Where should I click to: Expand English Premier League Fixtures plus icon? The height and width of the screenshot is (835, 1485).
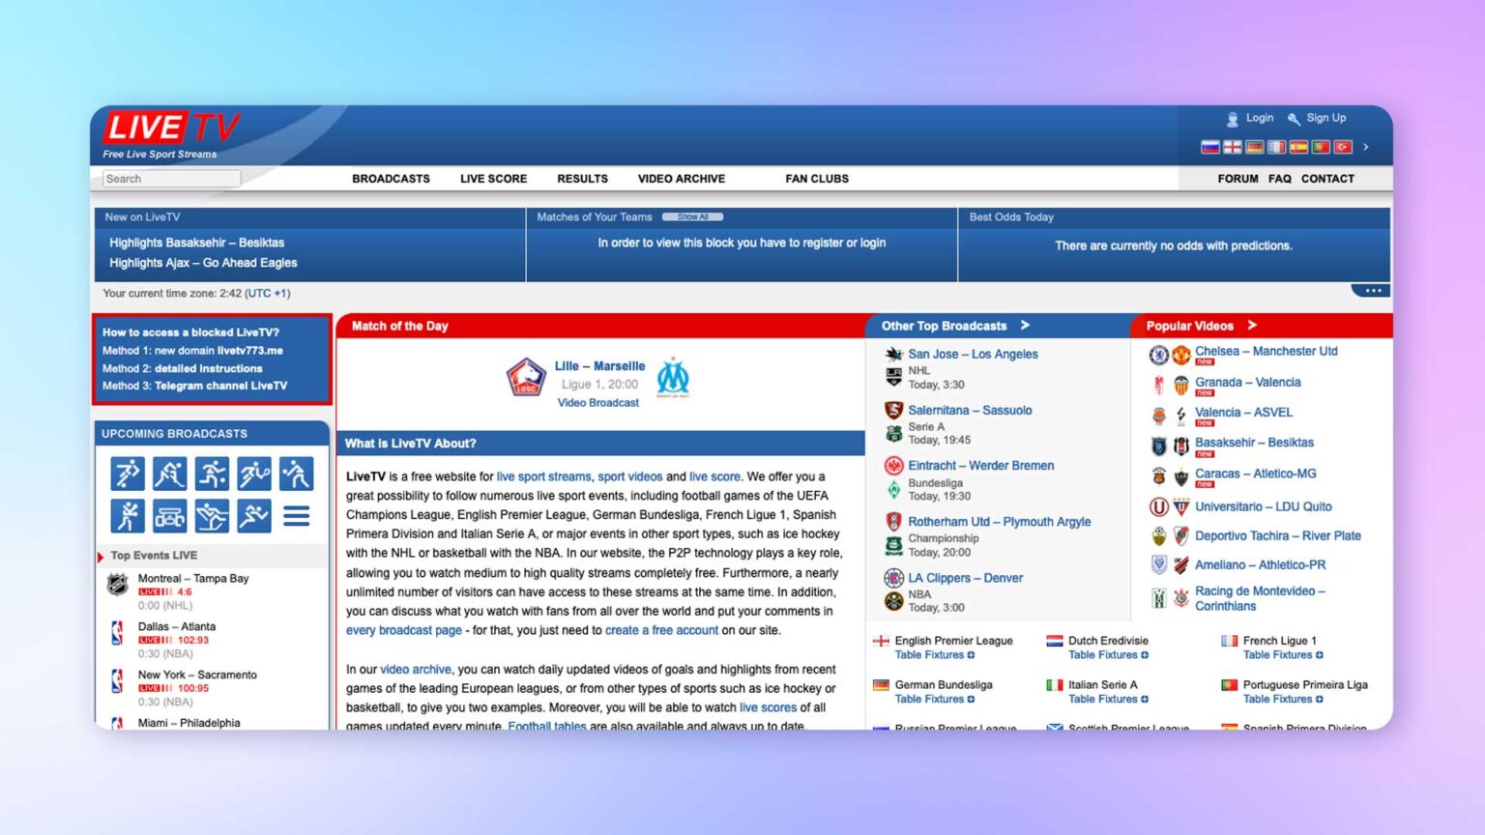tap(971, 655)
